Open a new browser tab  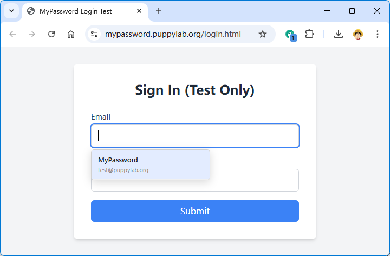pyautogui.click(x=159, y=11)
